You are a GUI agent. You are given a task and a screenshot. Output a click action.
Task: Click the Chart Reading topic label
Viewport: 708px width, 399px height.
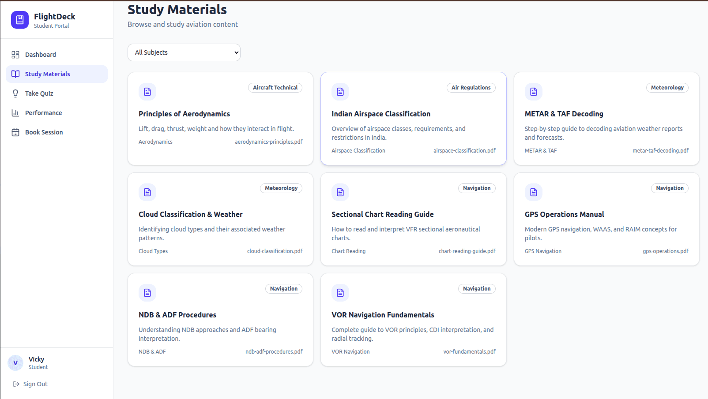click(349, 251)
